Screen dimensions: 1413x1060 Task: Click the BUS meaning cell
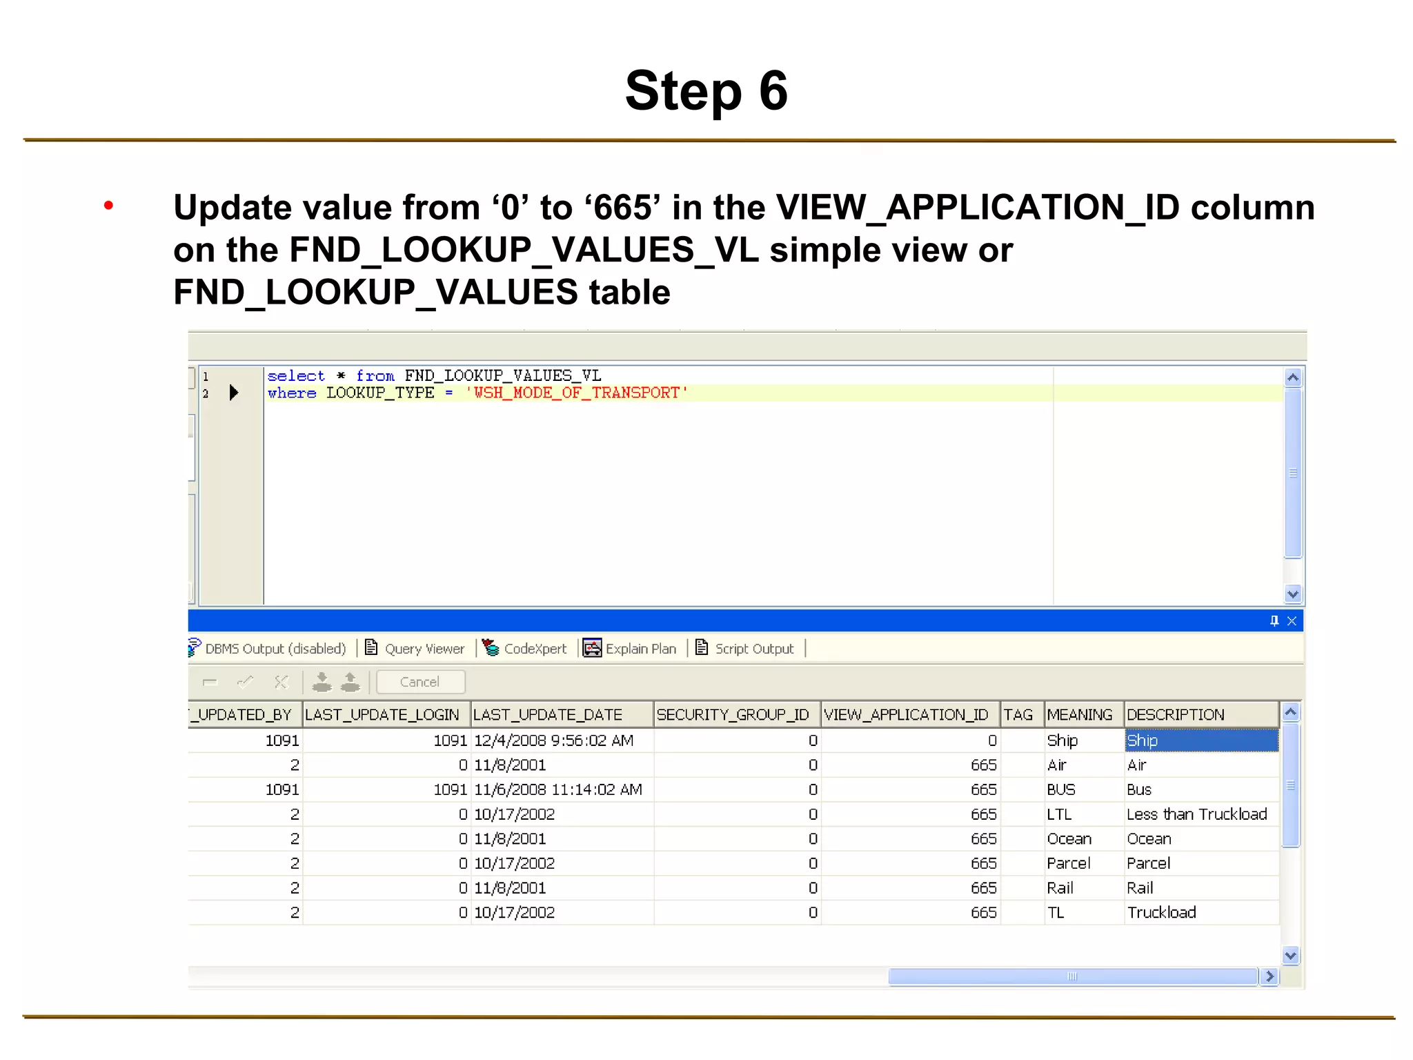coord(1085,789)
